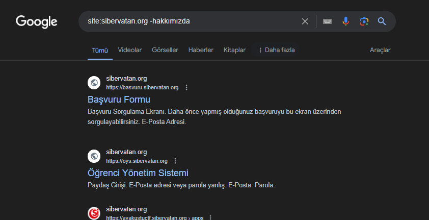Select the Haberler tab
The image size is (429, 220).
click(201, 50)
